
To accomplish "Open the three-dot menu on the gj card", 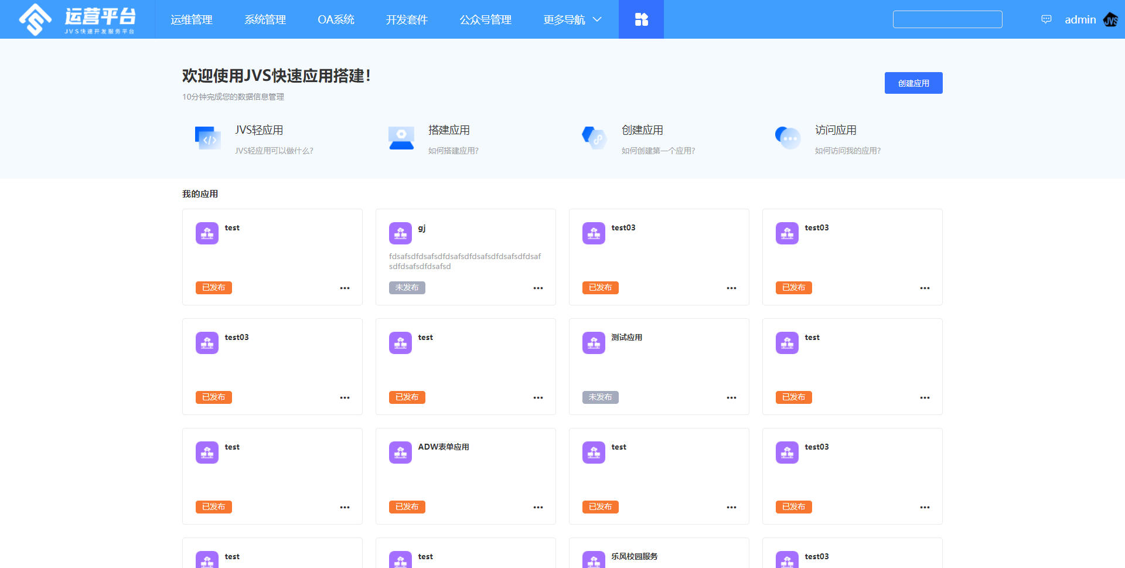I will [538, 288].
